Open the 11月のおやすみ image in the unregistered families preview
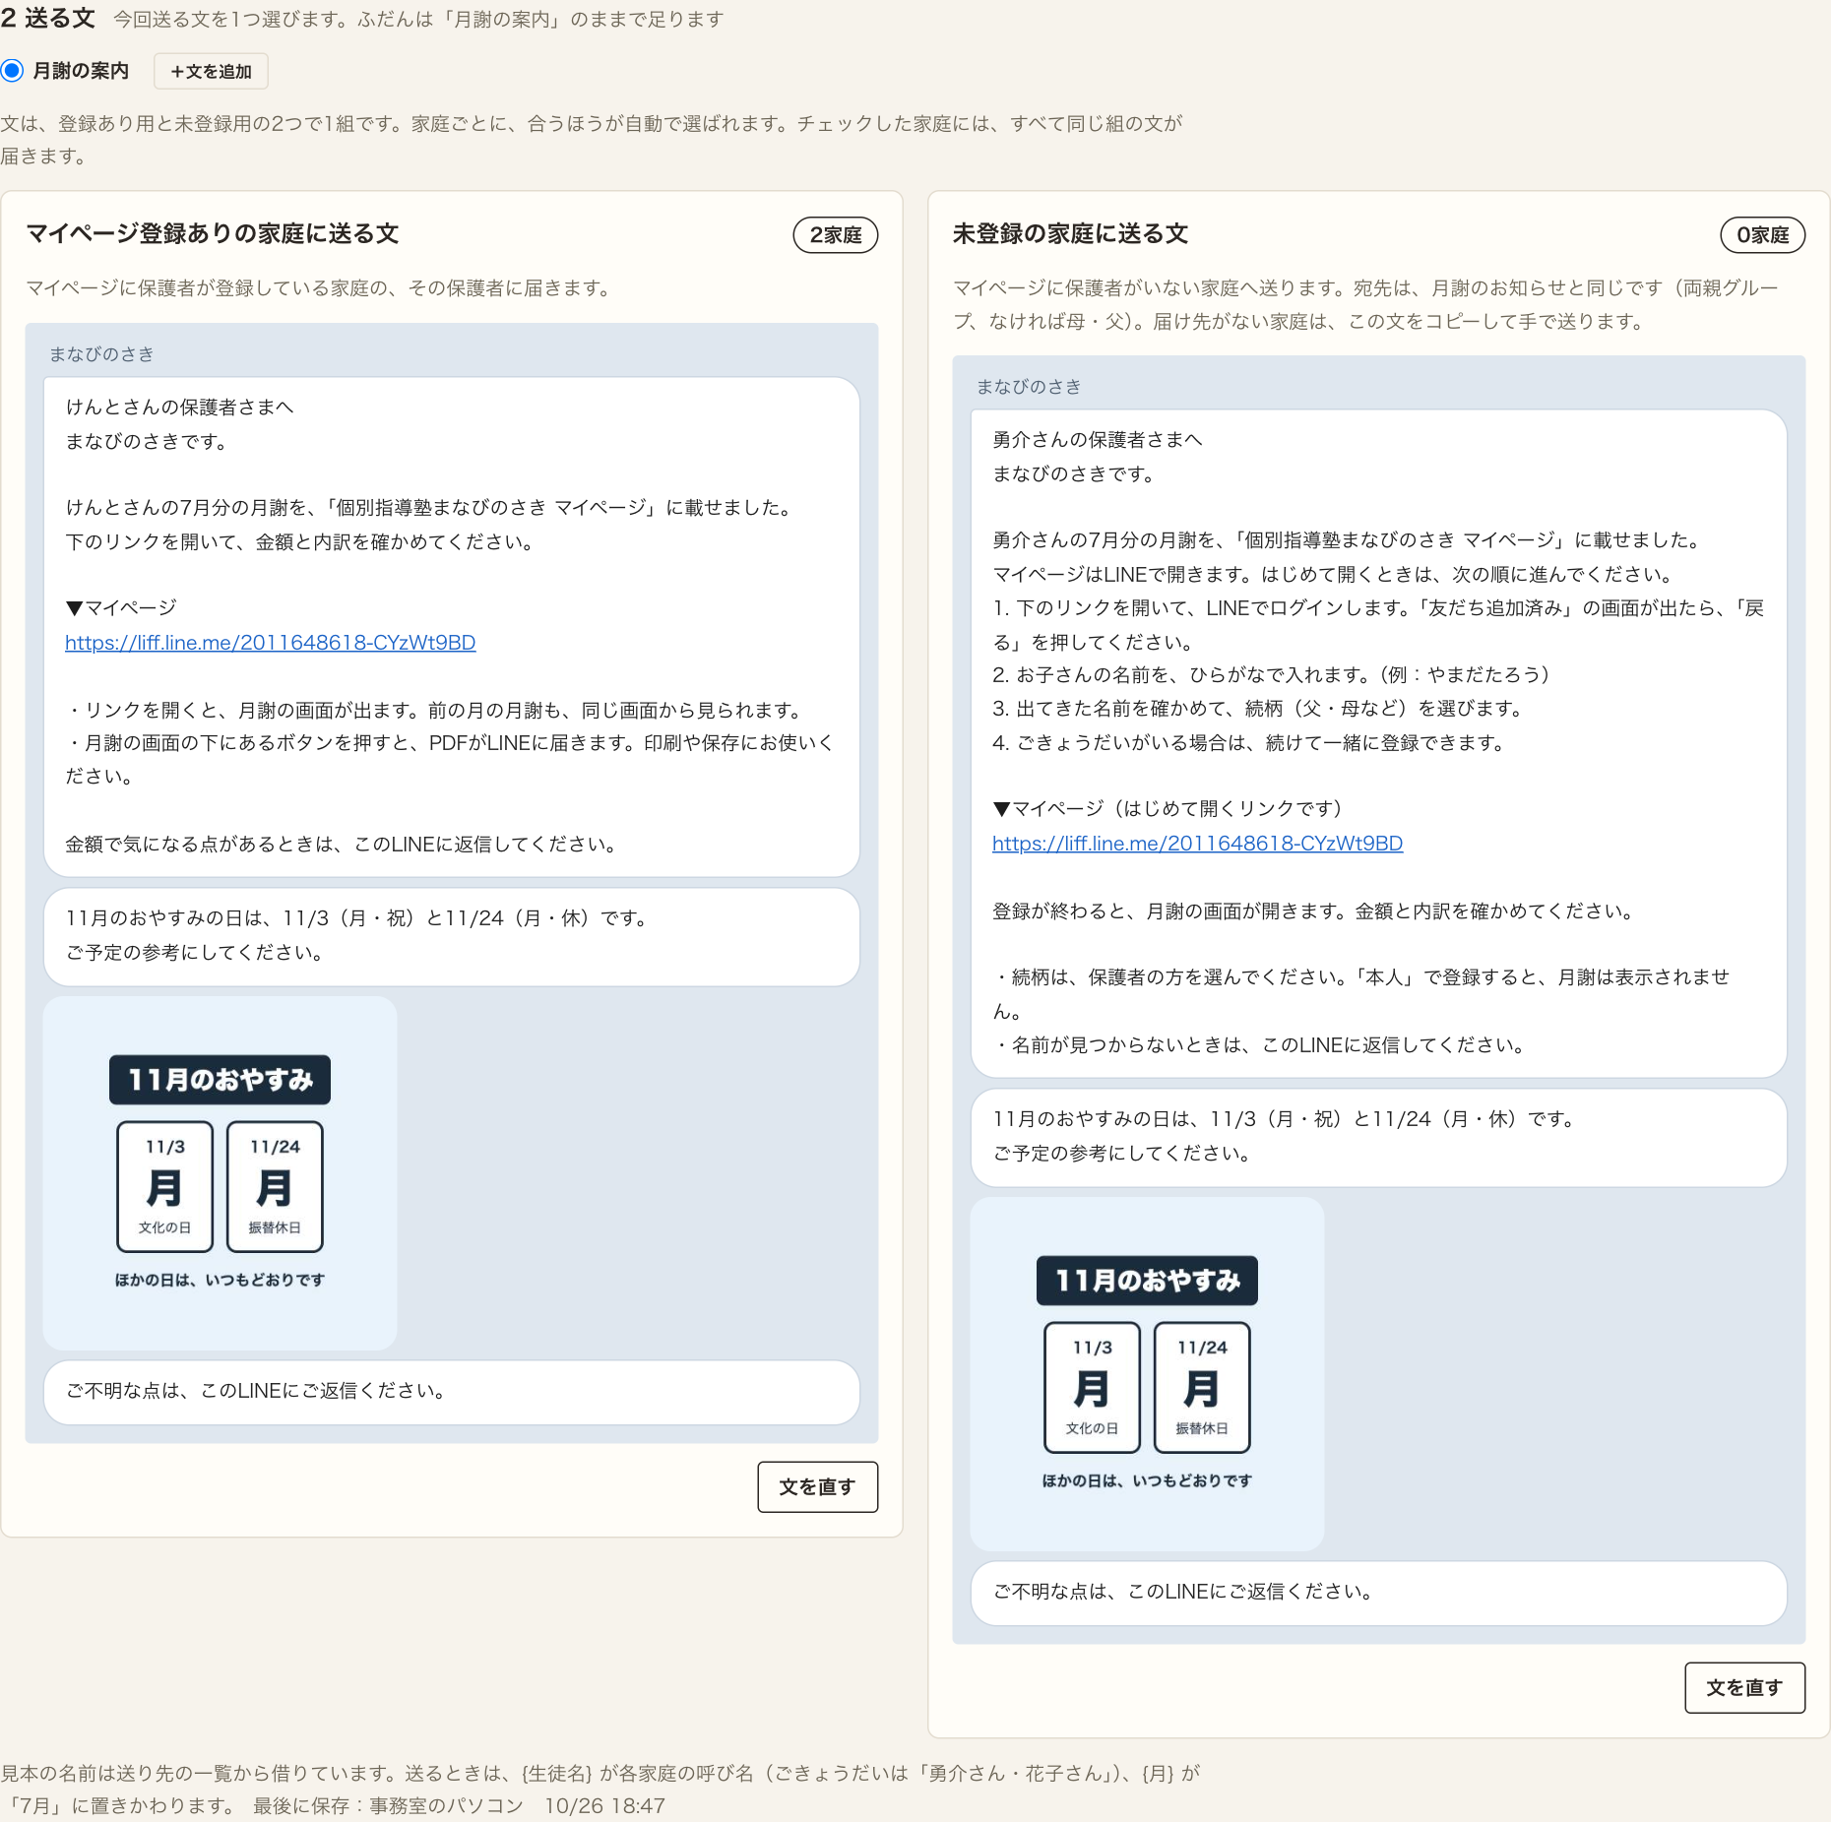 (x=1148, y=1374)
